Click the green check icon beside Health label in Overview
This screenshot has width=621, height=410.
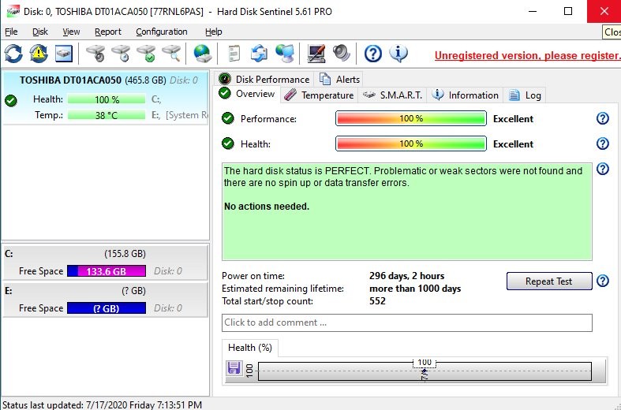[x=228, y=143]
